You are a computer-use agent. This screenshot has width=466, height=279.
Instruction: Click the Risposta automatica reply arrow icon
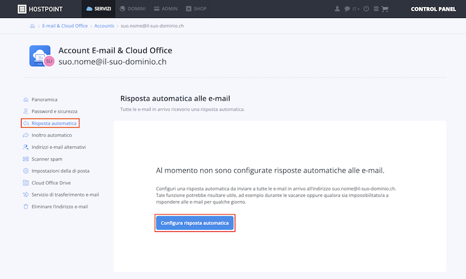click(26, 123)
